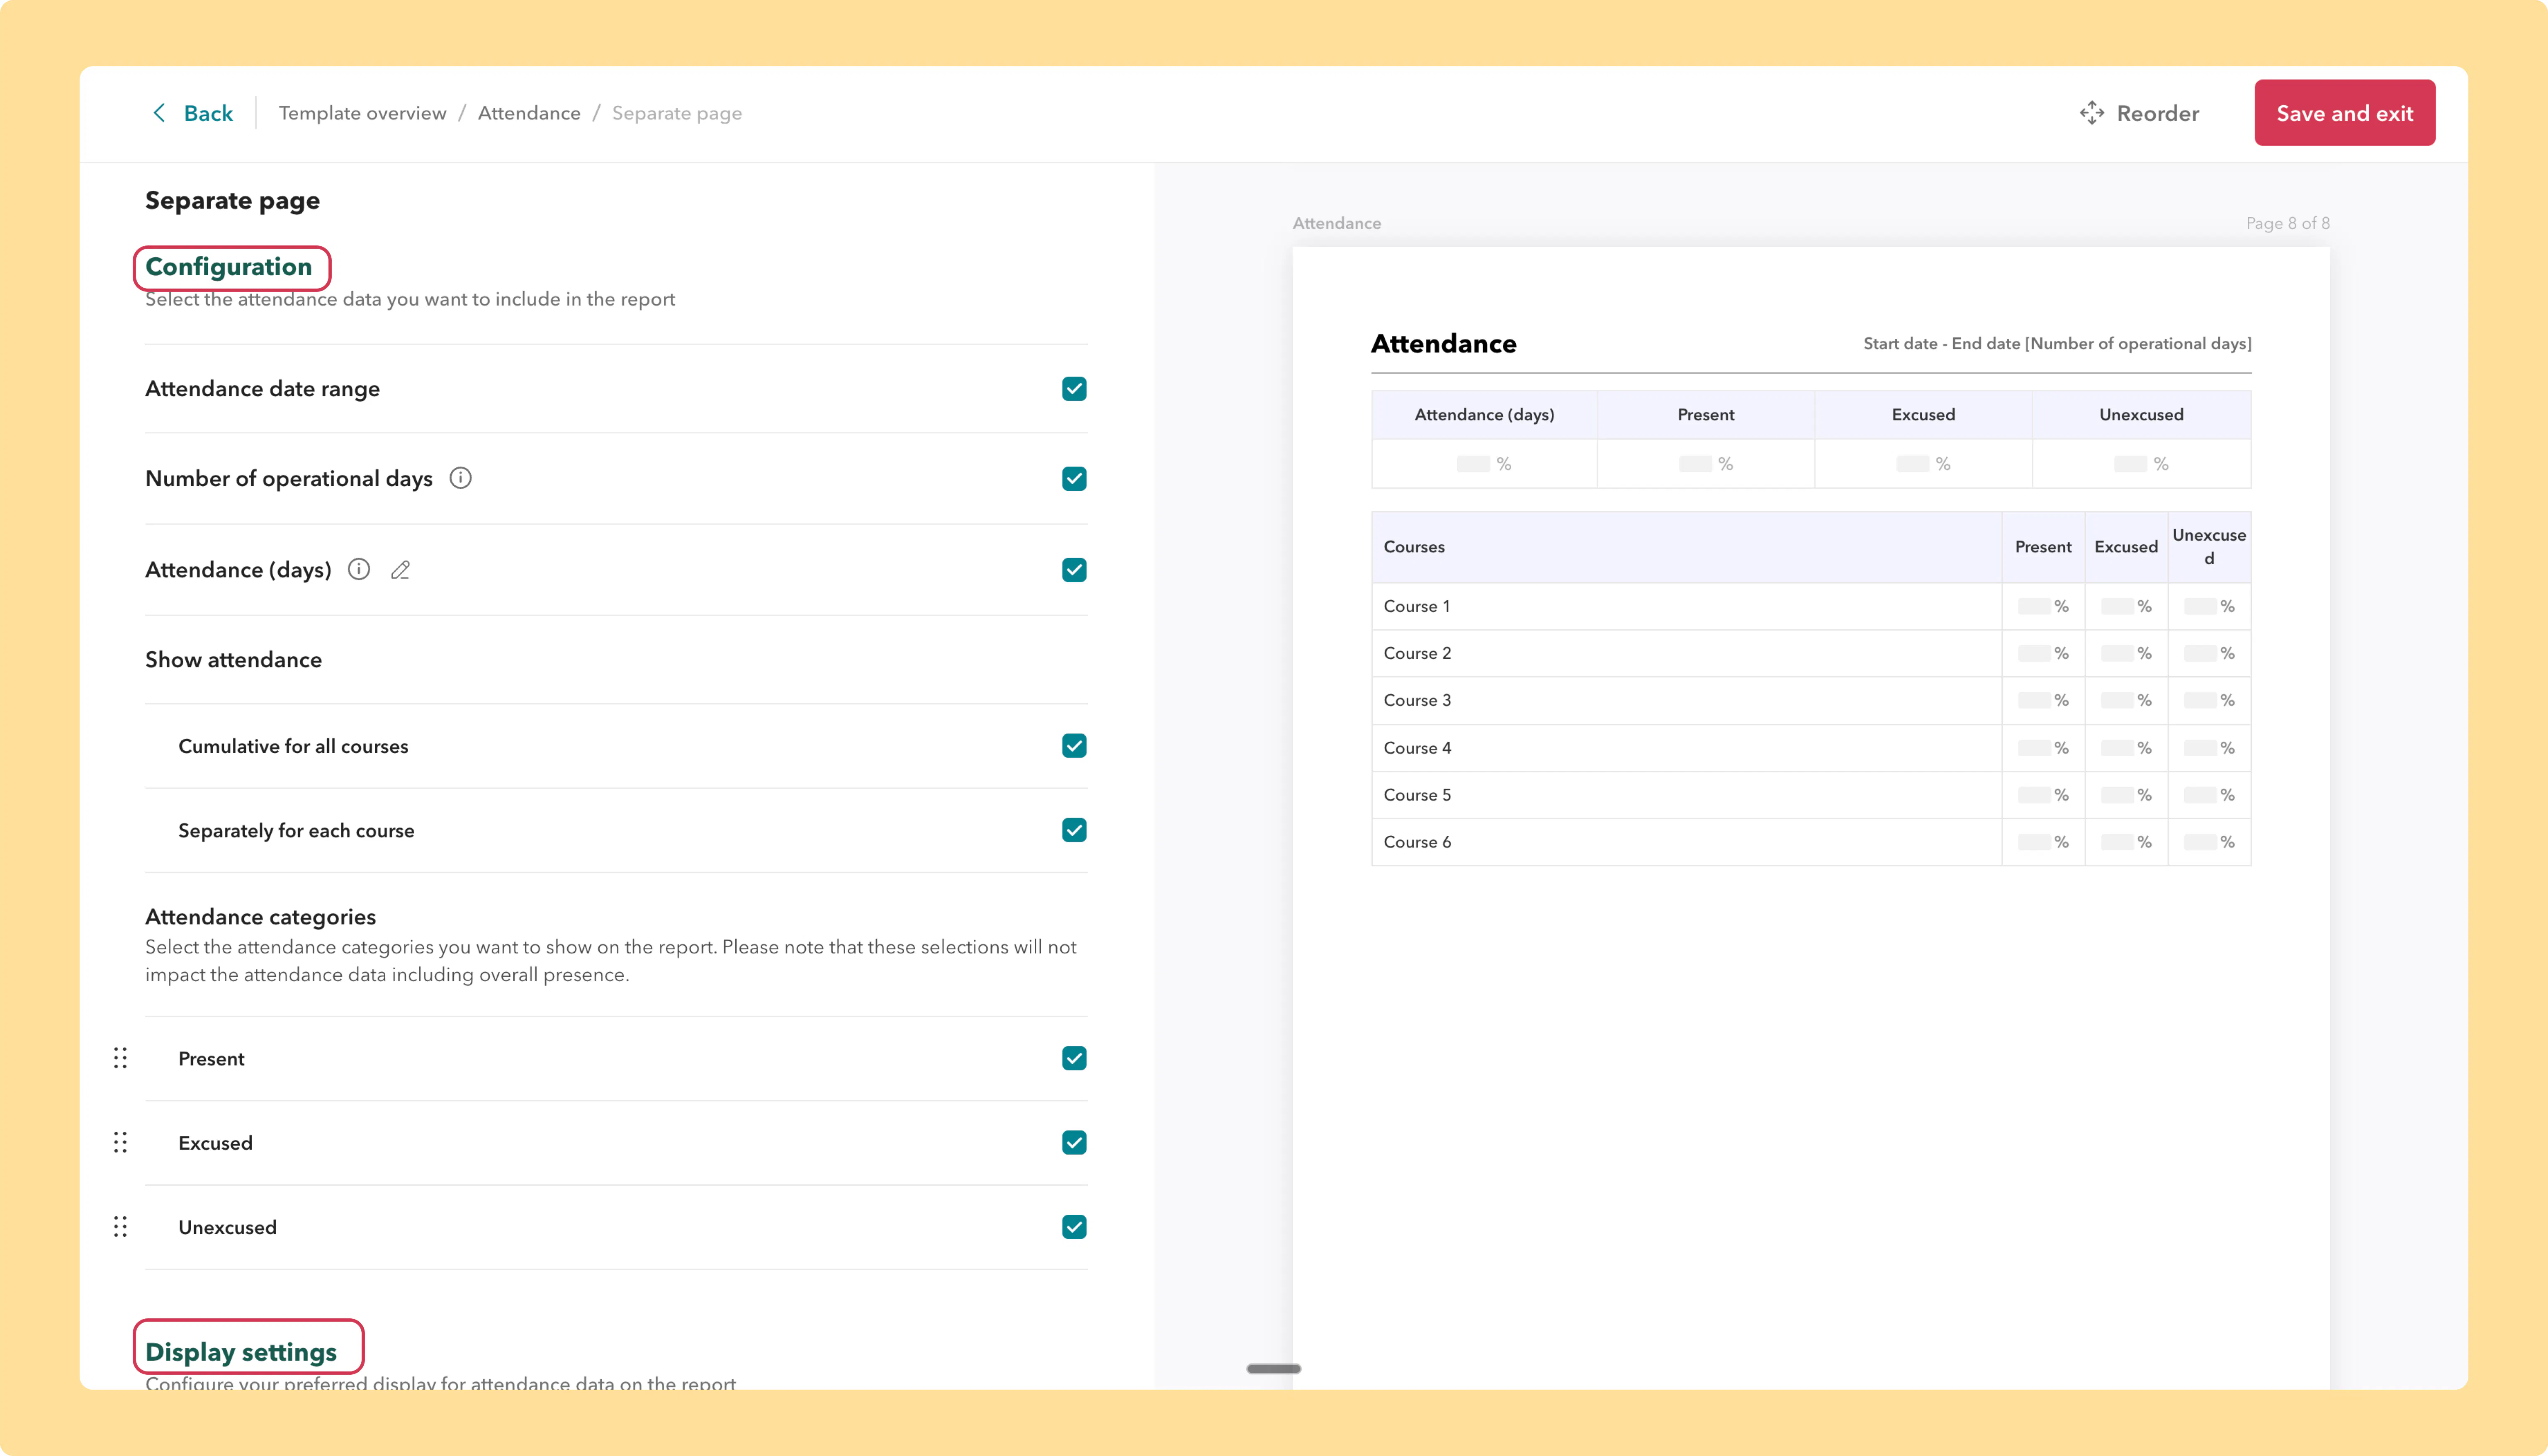
Task: Click the Attendance heading in the preview
Action: [x=1443, y=344]
